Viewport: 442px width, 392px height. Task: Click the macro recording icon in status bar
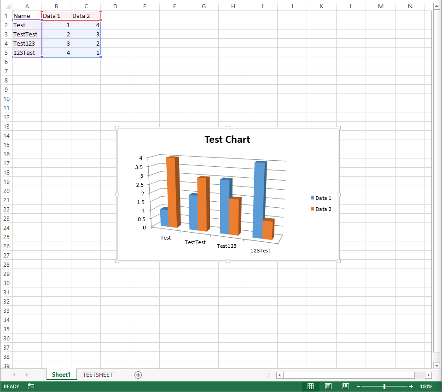pos(31,386)
